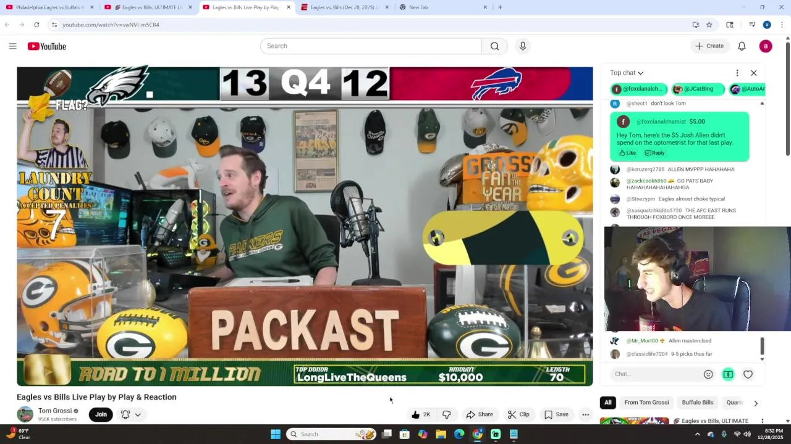Click the Share button
This screenshot has height=444, width=791.
(x=480, y=414)
